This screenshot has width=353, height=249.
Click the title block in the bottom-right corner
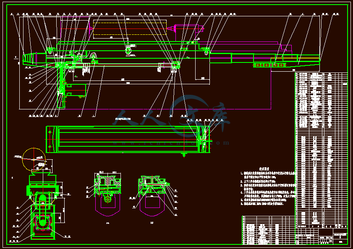click(322, 236)
